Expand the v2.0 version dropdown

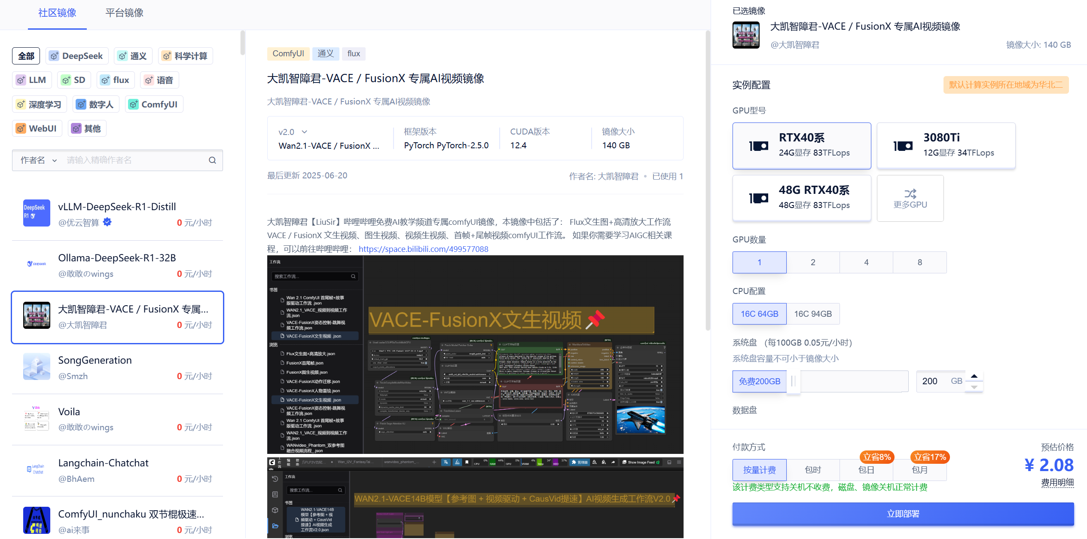pyautogui.click(x=293, y=132)
